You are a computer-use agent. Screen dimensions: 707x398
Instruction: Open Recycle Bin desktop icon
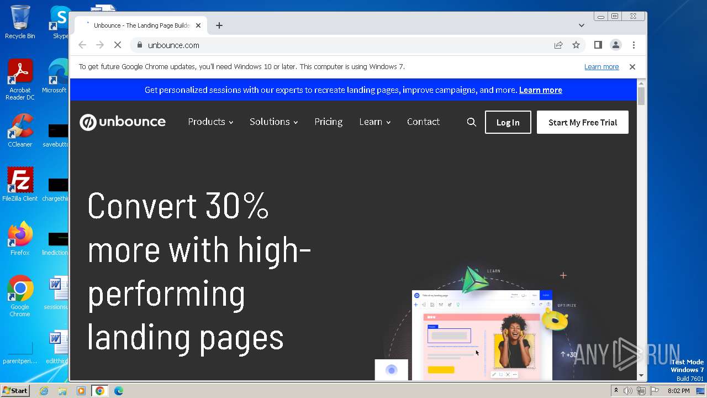click(x=20, y=22)
